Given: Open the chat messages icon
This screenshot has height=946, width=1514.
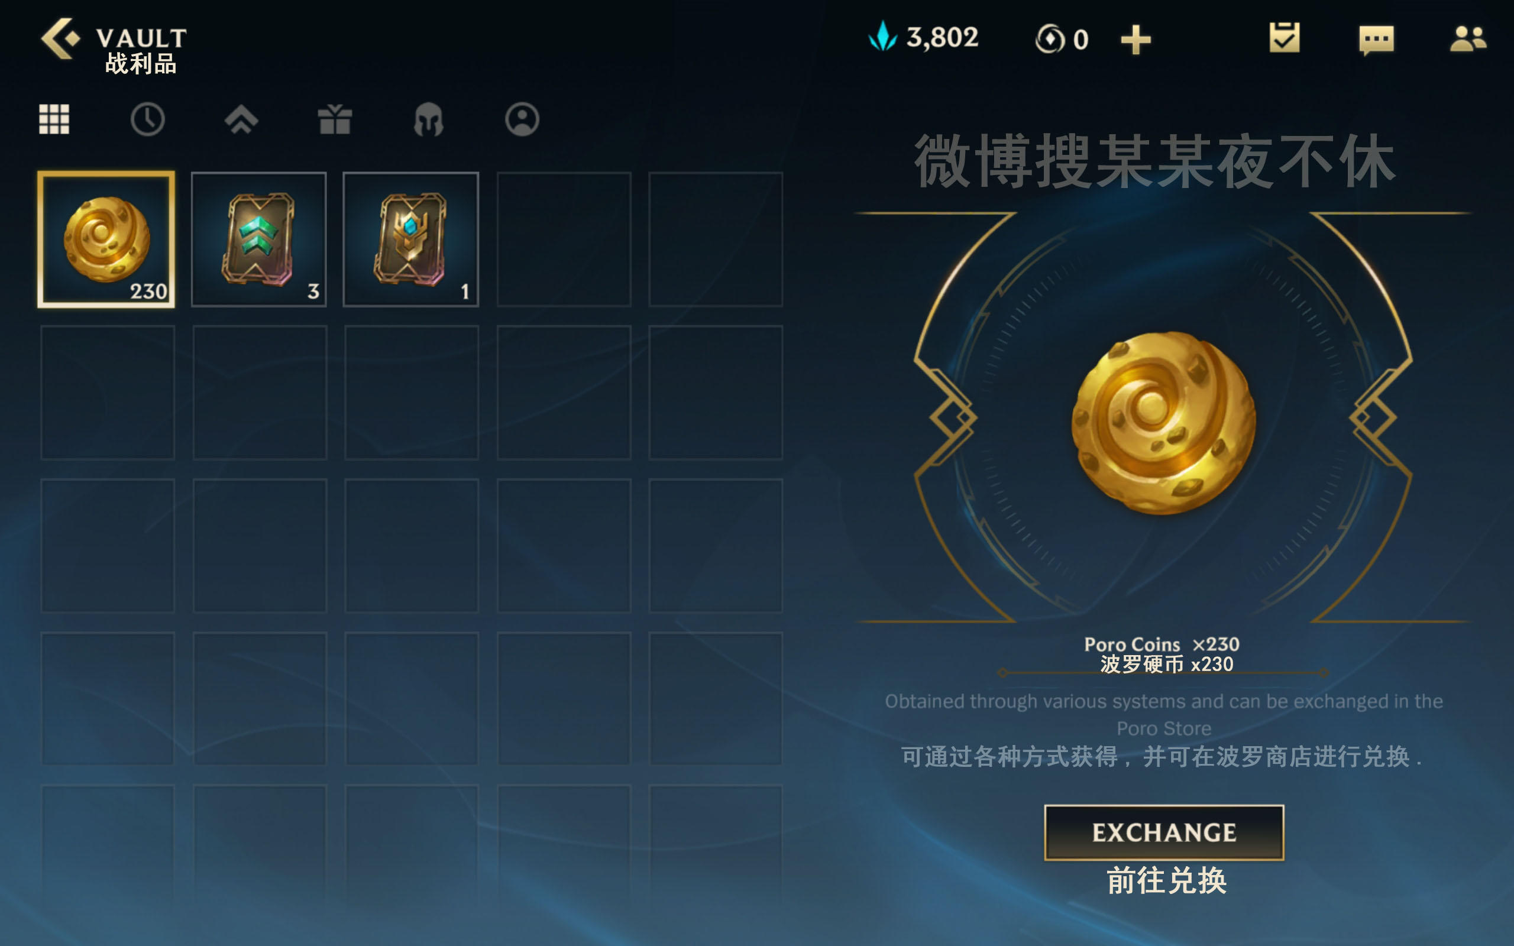Looking at the screenshot, I should pos(1376,40).
